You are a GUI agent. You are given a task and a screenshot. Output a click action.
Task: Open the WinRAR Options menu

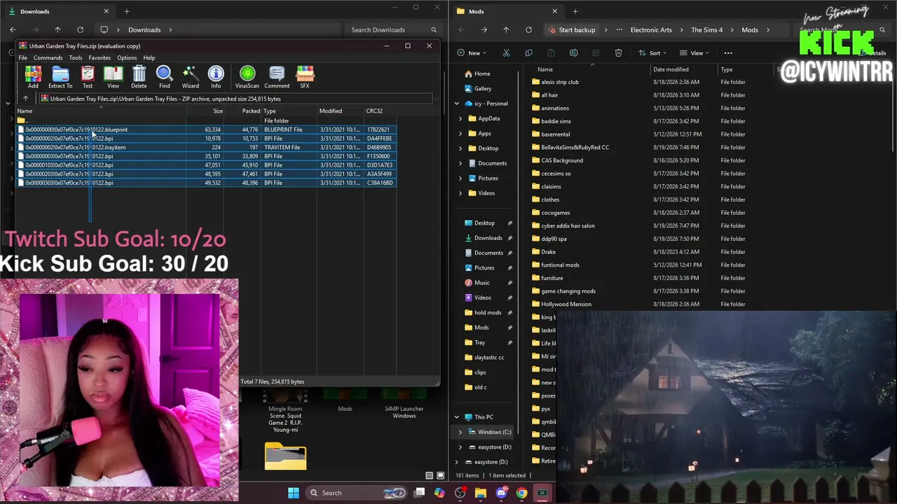point(127,58)
